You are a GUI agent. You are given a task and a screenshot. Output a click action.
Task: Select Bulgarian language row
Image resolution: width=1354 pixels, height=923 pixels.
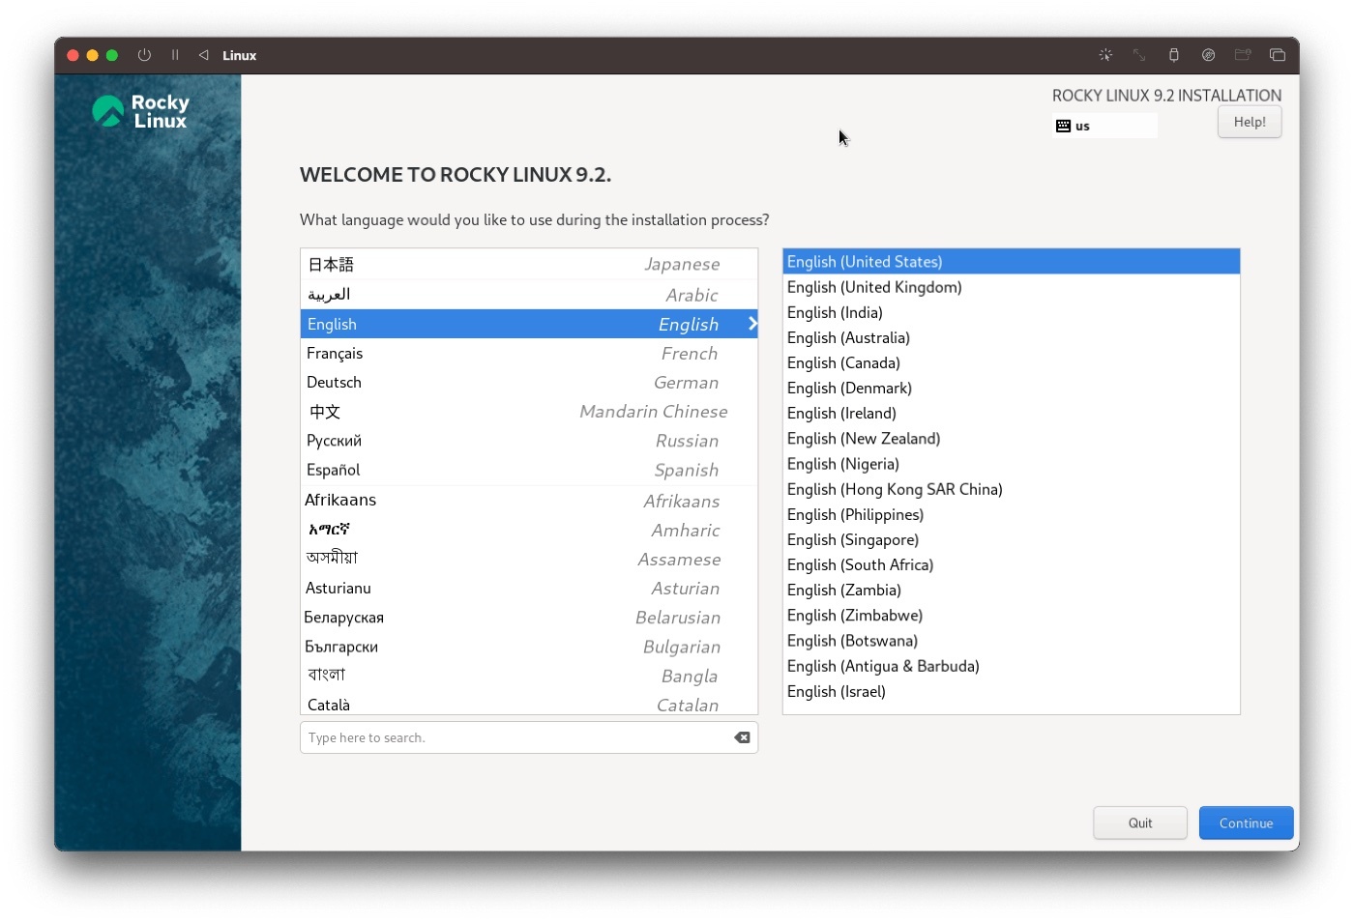pyautogui.click(x=529, y=647)
